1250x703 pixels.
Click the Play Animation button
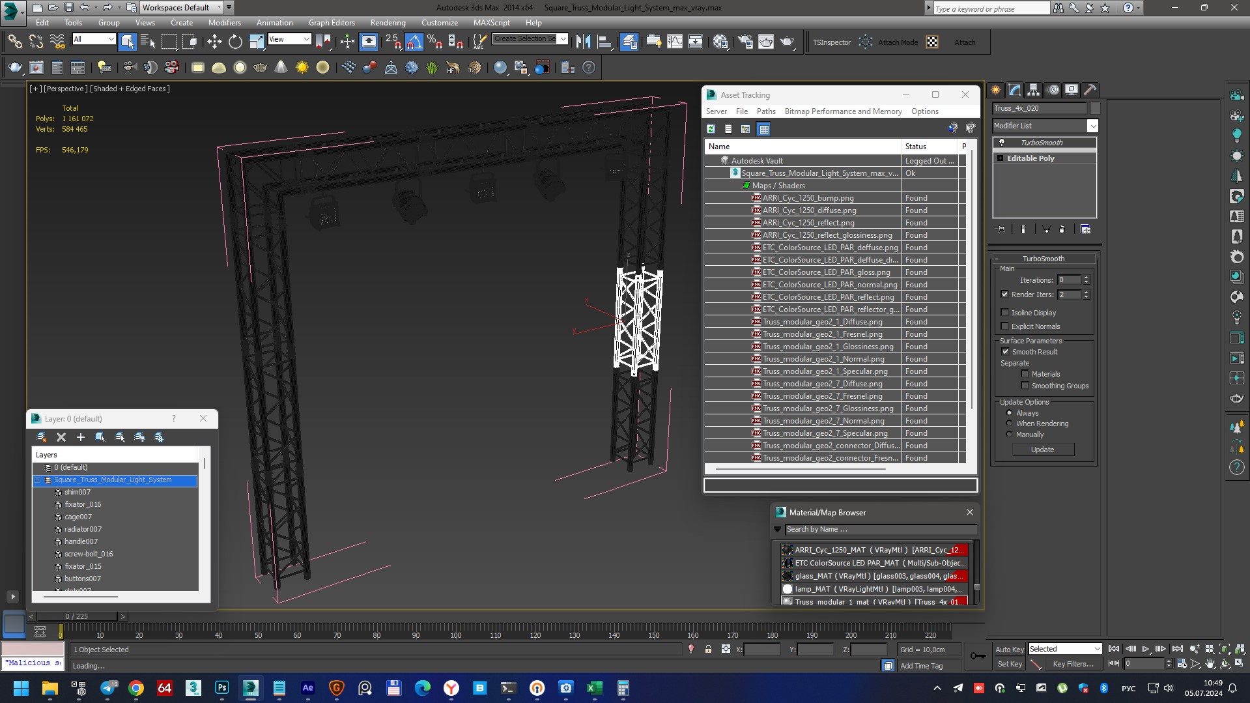tap(1146, 649)
